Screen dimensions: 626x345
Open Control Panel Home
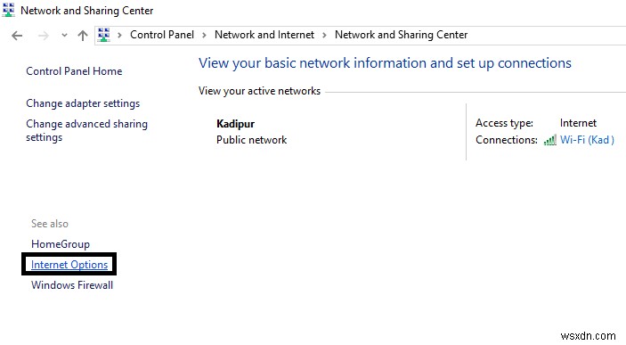74,71
